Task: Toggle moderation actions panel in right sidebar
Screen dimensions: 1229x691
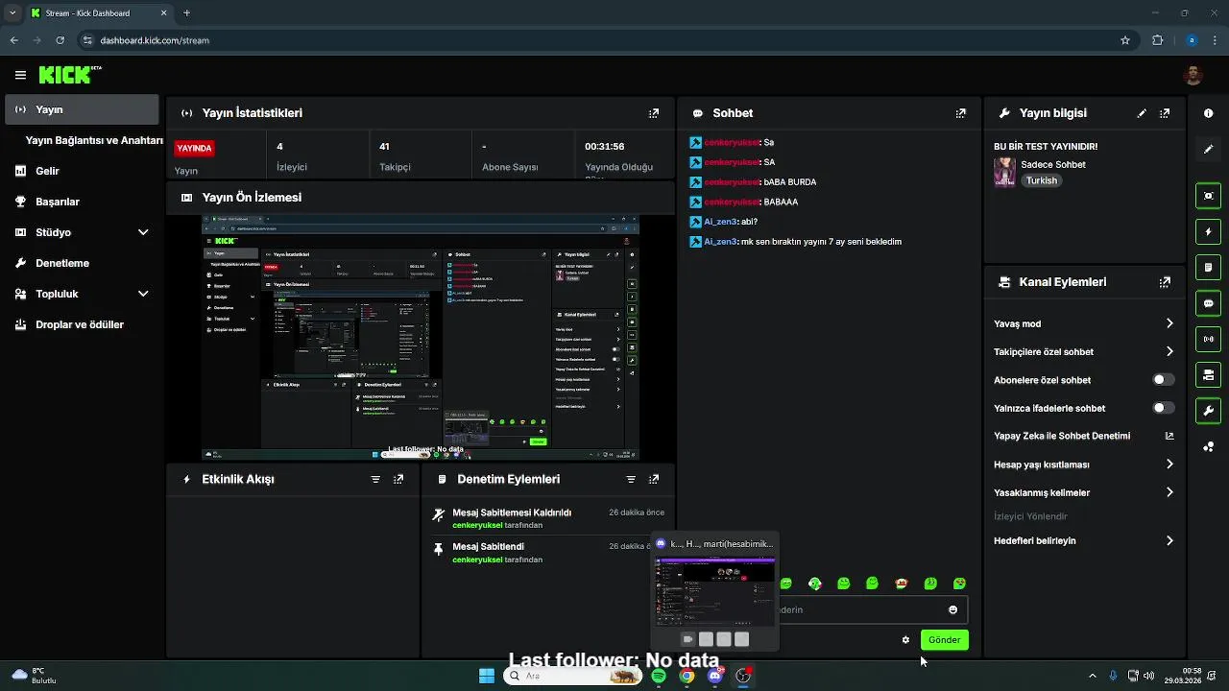Action: tap(1208, 267)
